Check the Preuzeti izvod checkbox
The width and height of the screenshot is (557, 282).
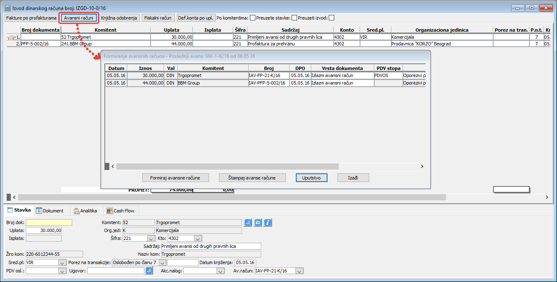point(331,18)
